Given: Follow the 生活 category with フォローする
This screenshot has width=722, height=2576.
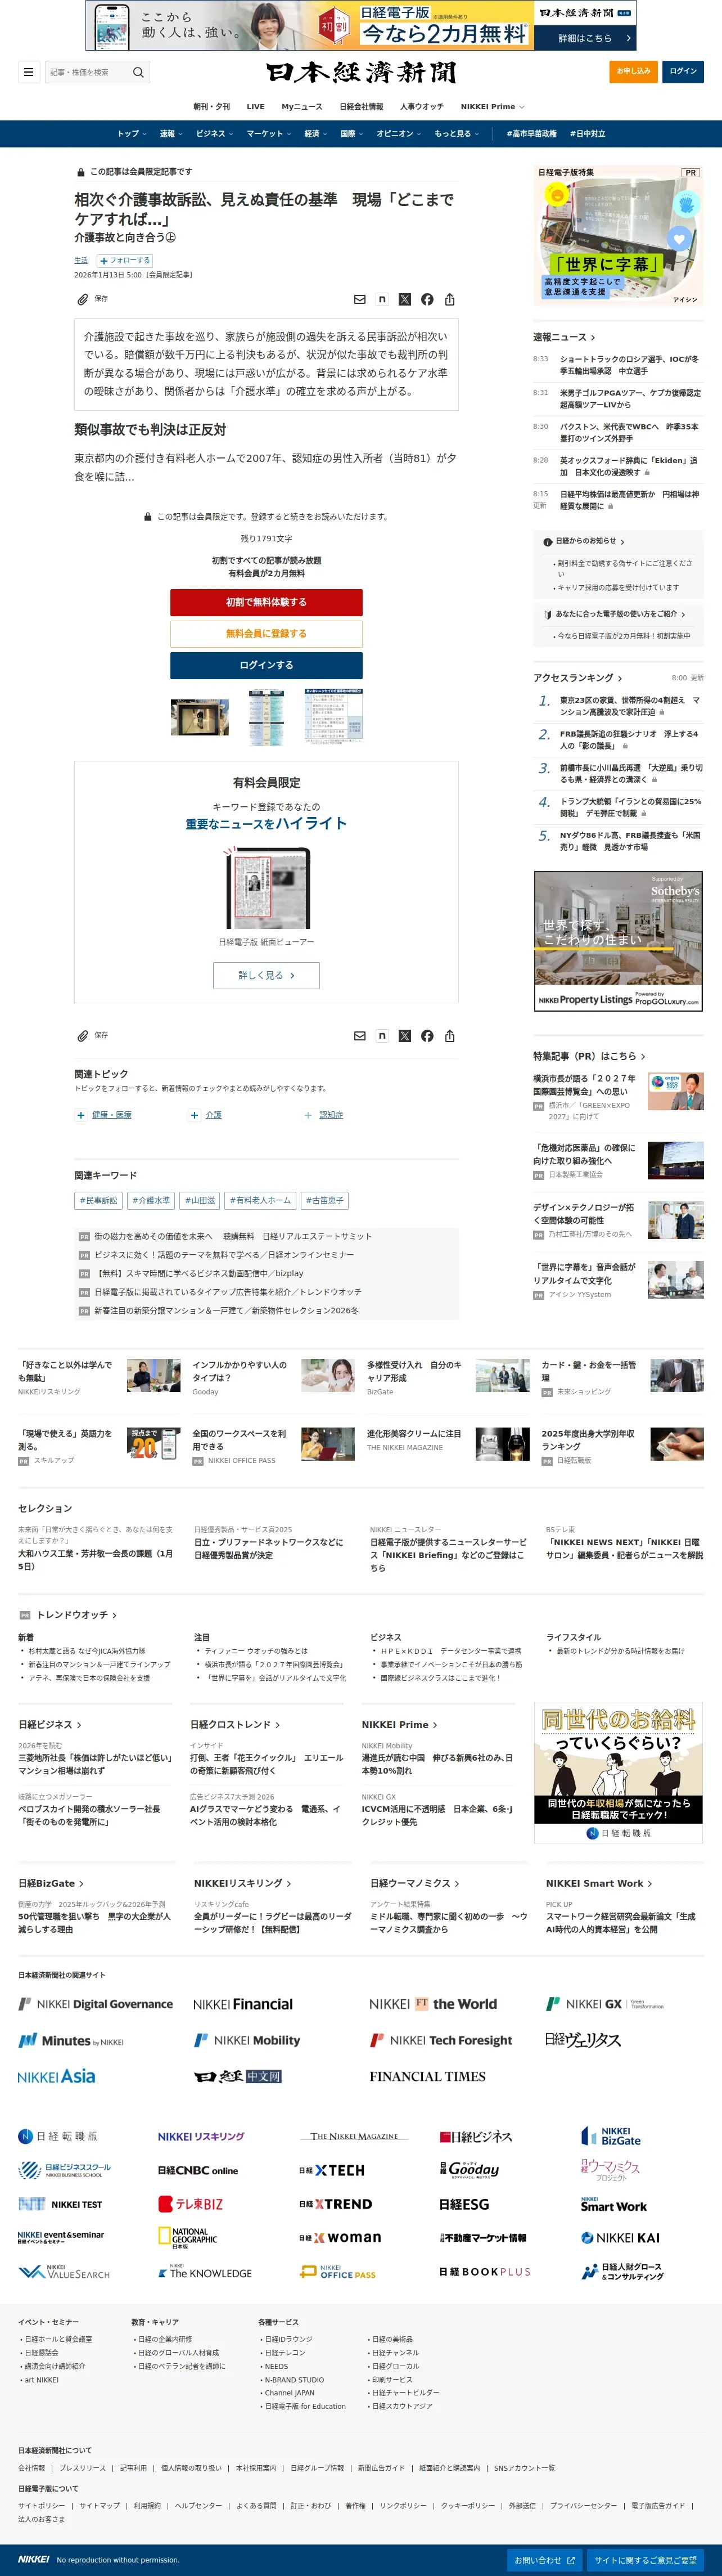Looking at the screenshot, I should [125, 260].
